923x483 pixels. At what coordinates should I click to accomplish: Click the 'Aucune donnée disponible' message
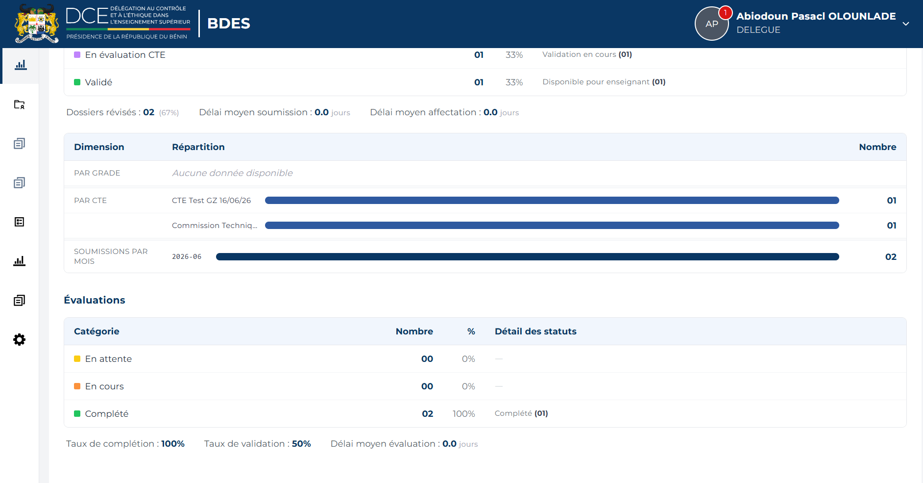[232, 173]
